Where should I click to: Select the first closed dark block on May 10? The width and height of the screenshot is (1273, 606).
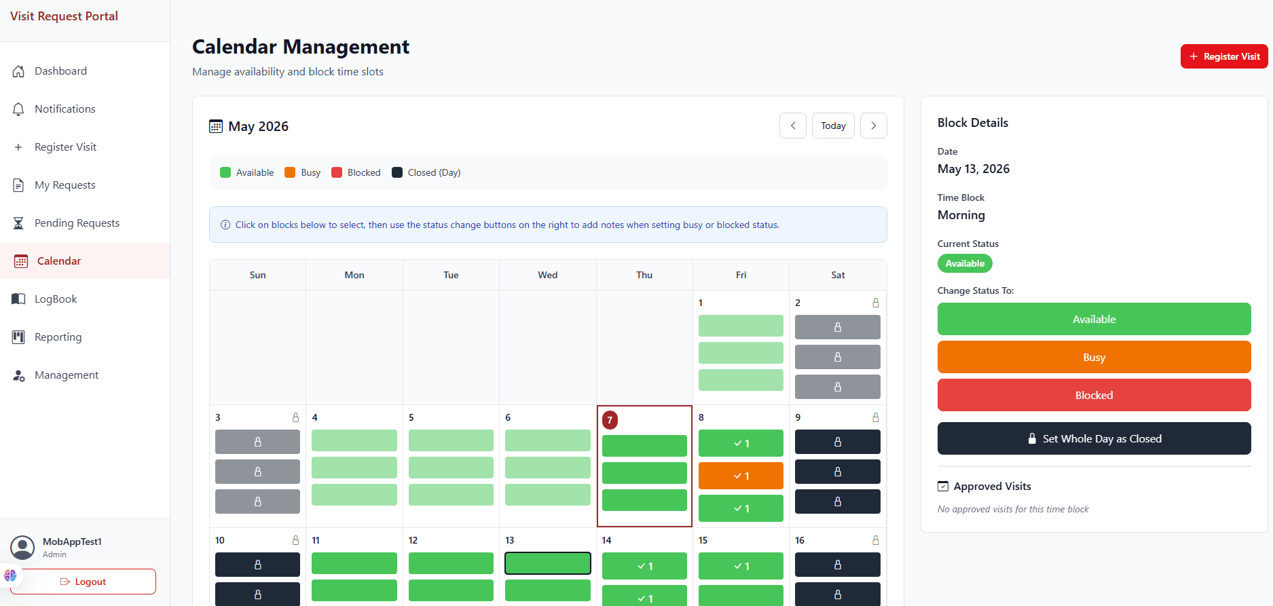click(x=257, y=565)
